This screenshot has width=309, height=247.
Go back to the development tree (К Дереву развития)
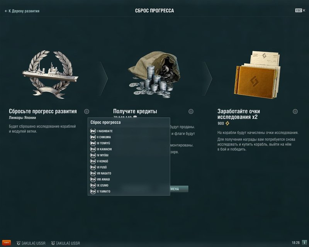click(22, 11)
